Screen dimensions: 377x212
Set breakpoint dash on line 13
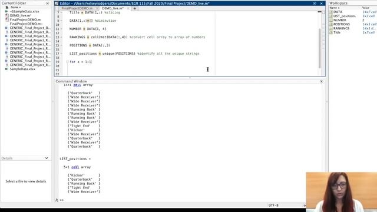coord(61,37)
